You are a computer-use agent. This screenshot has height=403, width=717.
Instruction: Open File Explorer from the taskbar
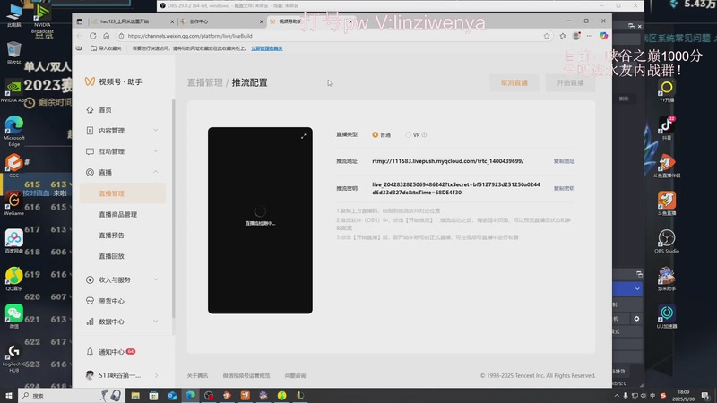pos(135,396)
